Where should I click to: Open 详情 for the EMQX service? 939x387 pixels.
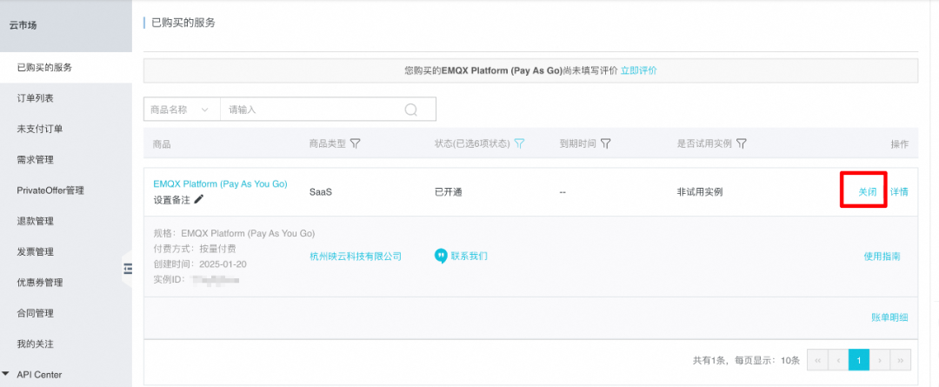point(899,192)
